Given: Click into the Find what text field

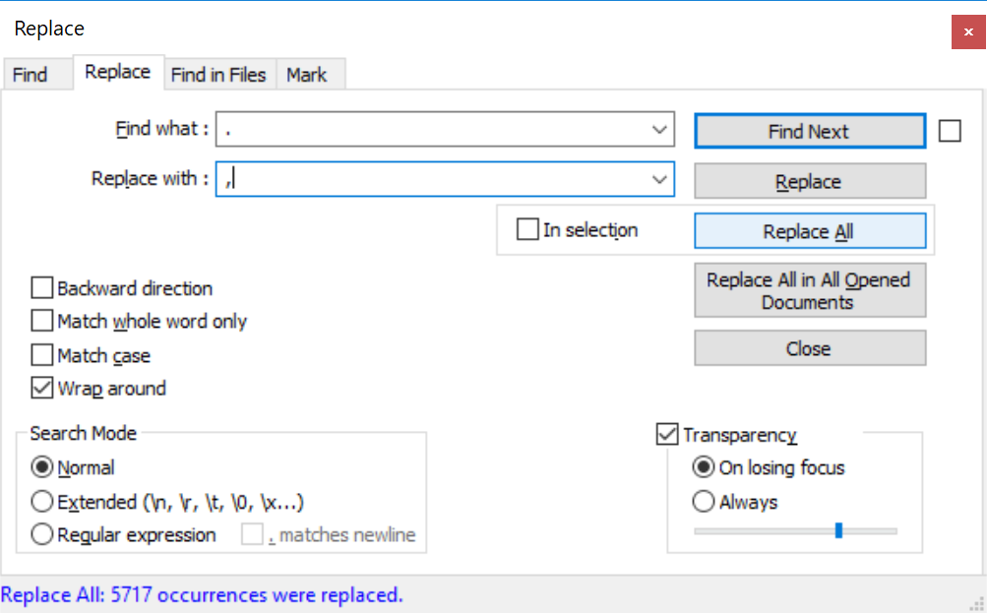Looking at the screenshot, I should (x=433, y=130).
